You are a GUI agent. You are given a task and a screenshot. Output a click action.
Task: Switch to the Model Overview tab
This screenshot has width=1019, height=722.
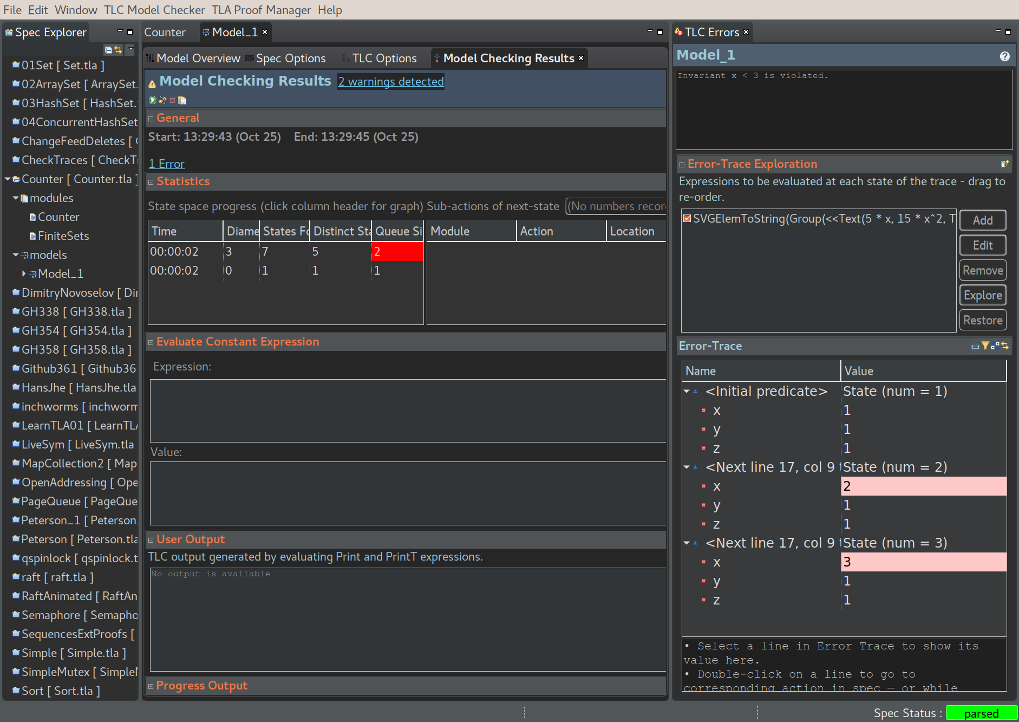198,58
